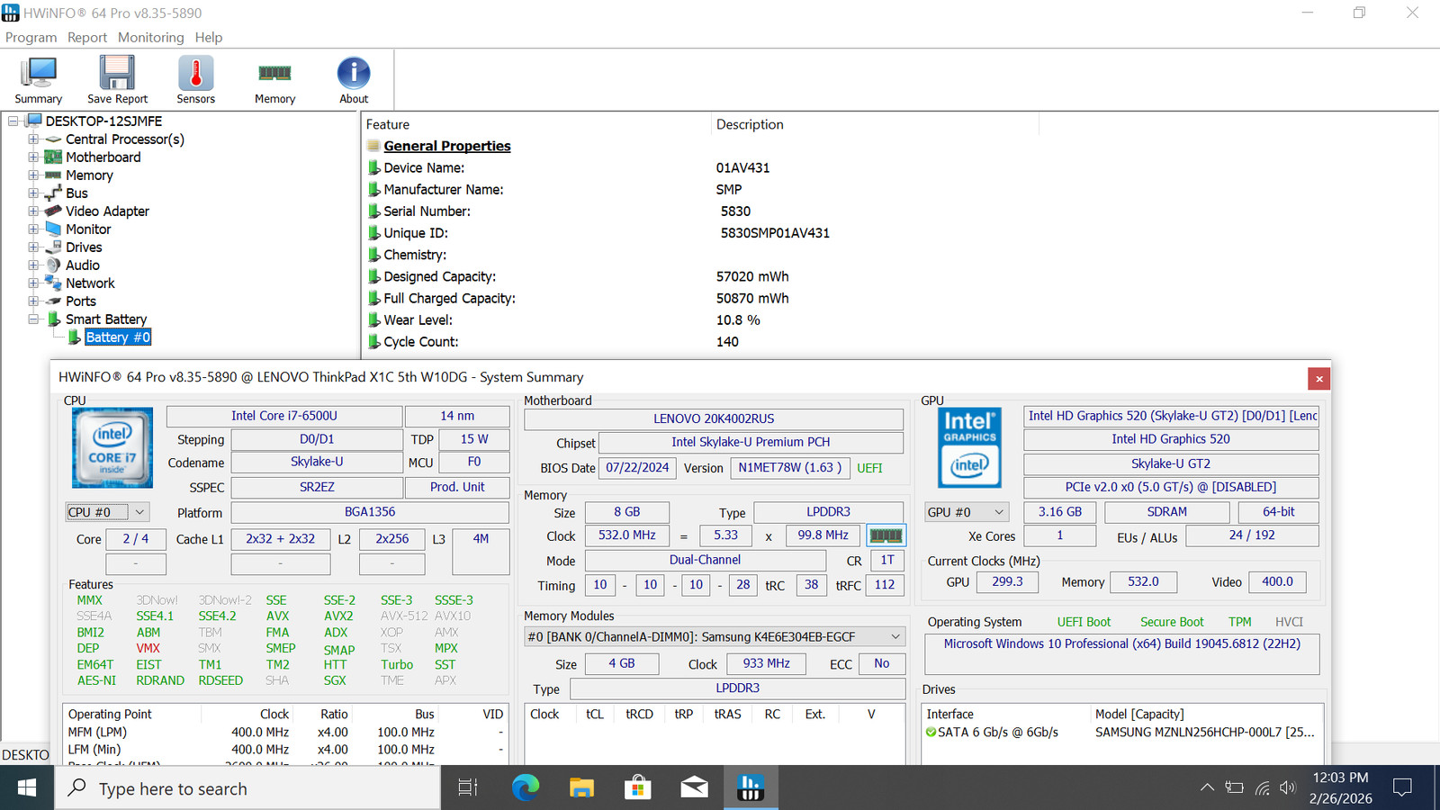Open Microsoft Store from the taskbar
This screenshot has width=1440, height=810.
point(638,788)
